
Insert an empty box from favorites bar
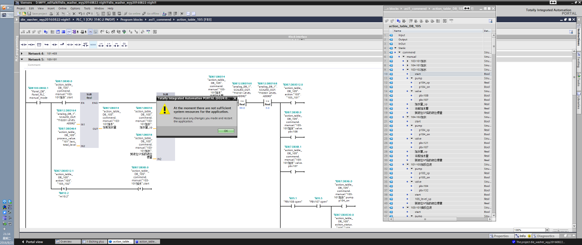pyautogui.click(x=39, y=44)
